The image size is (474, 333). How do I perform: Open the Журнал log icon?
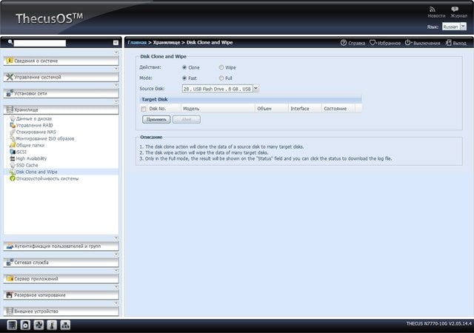coord(454,10)
